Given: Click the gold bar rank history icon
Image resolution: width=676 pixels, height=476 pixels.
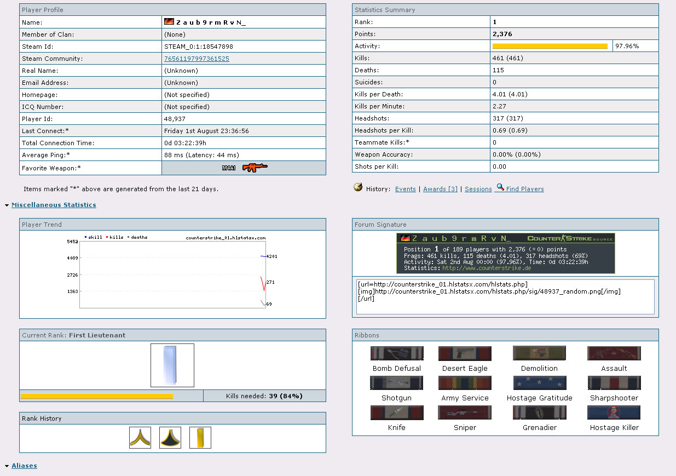Looking at the screenshot, I should point(200,438).
